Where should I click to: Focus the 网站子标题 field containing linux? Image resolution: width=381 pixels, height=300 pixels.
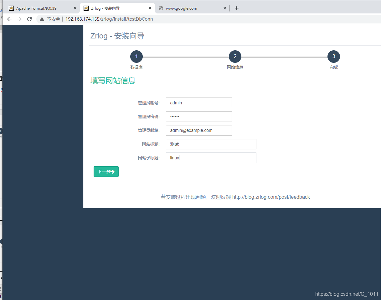pos(211,158)
